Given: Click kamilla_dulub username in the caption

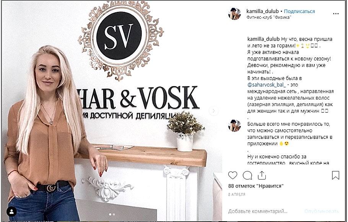Looking at the screenshot, I should point(263,39).
